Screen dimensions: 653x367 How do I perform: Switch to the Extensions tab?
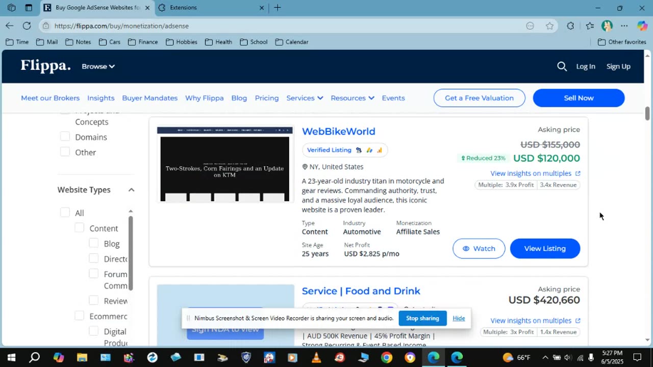coord(209,8)
